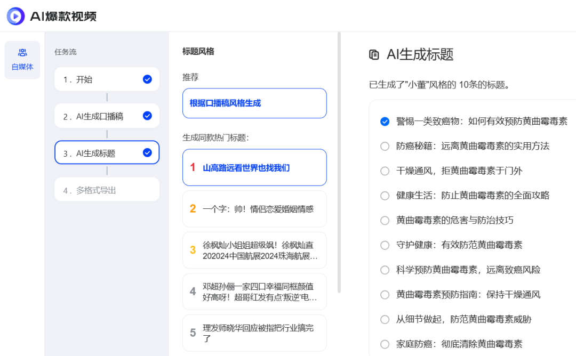Click hot title 5 理发师晓华回应
The width and height of the screenshot is (576, 356).
(x=254, y=333)
